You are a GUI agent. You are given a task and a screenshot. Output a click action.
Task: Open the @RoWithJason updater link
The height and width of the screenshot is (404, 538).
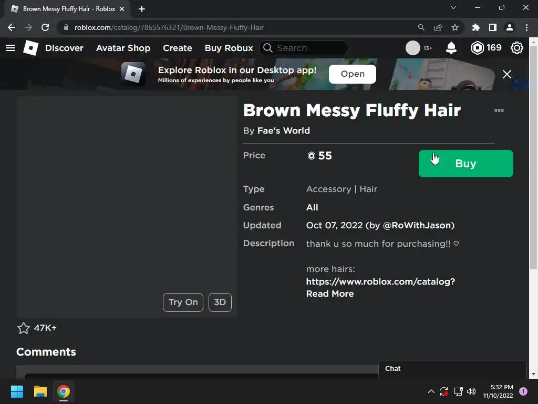[417, 225]
